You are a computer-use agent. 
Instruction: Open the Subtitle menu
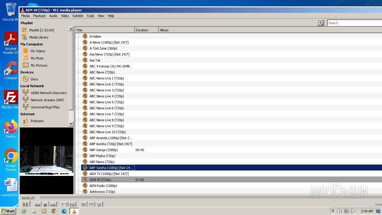78,16
